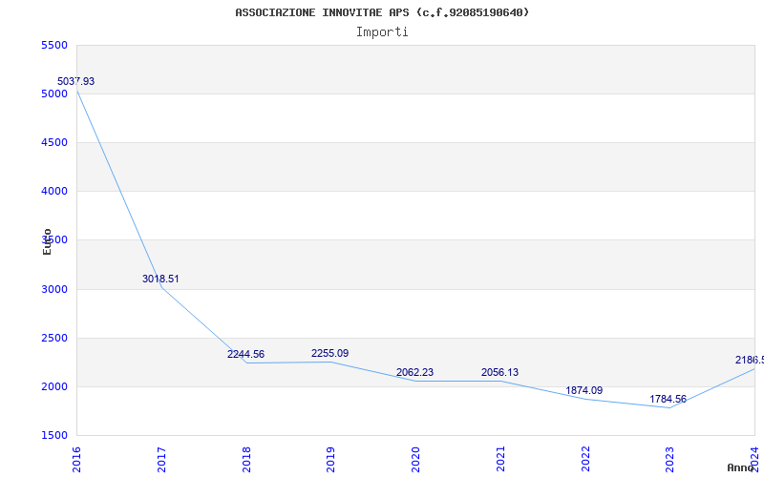
Task: Click x-axis year 2023
Action: point(670,459)
